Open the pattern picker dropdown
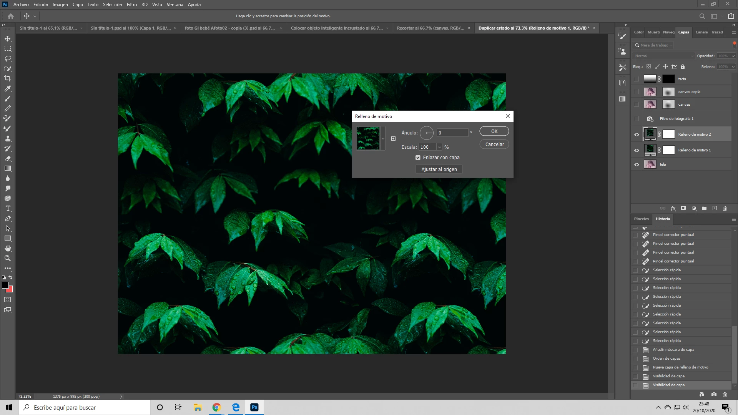The width and height of the screenshot is (738, 415). pos(383,139)
